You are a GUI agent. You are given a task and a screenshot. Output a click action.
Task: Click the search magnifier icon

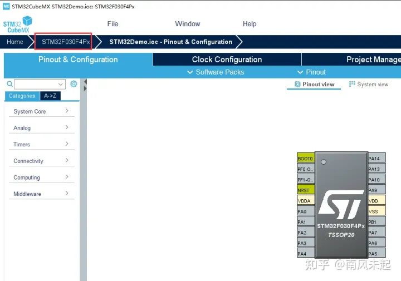(9, 84)
